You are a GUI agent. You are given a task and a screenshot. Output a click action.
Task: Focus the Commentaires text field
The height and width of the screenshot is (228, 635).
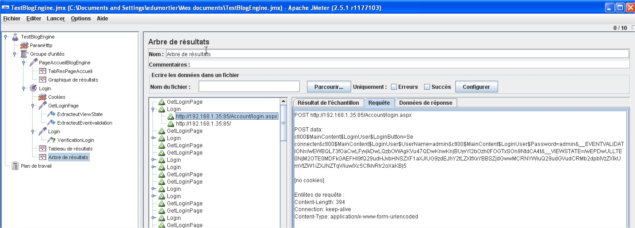(410, 65)
